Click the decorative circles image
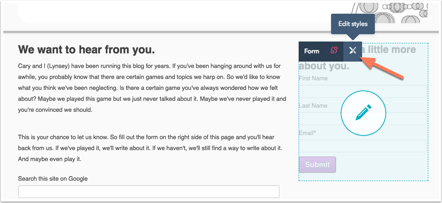This screenshot has height=203, width=442. (390, 13)
